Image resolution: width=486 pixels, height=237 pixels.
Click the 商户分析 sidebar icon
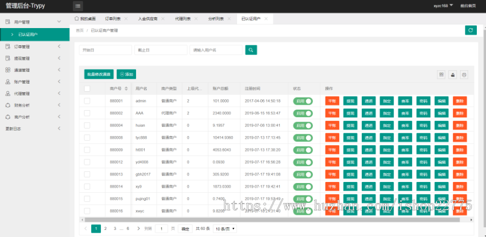click(8, 117)
